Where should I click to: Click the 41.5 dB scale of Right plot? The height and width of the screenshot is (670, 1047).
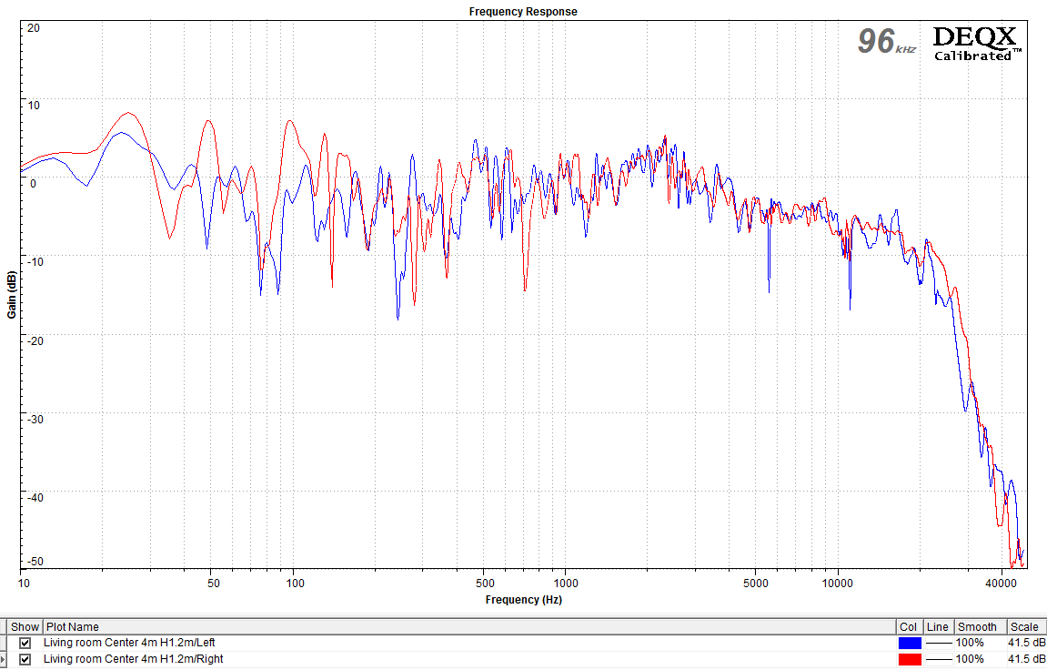[x=1026, y=659]
